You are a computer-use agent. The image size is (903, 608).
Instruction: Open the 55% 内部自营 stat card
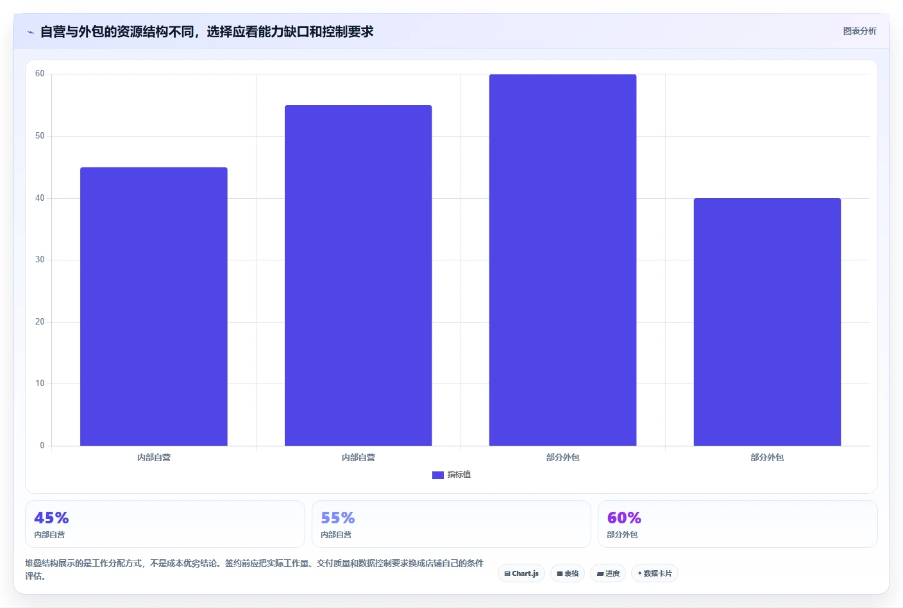click(451, 524)
